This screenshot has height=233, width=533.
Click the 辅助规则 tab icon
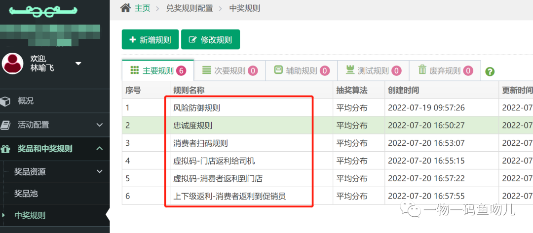point(278,70)
